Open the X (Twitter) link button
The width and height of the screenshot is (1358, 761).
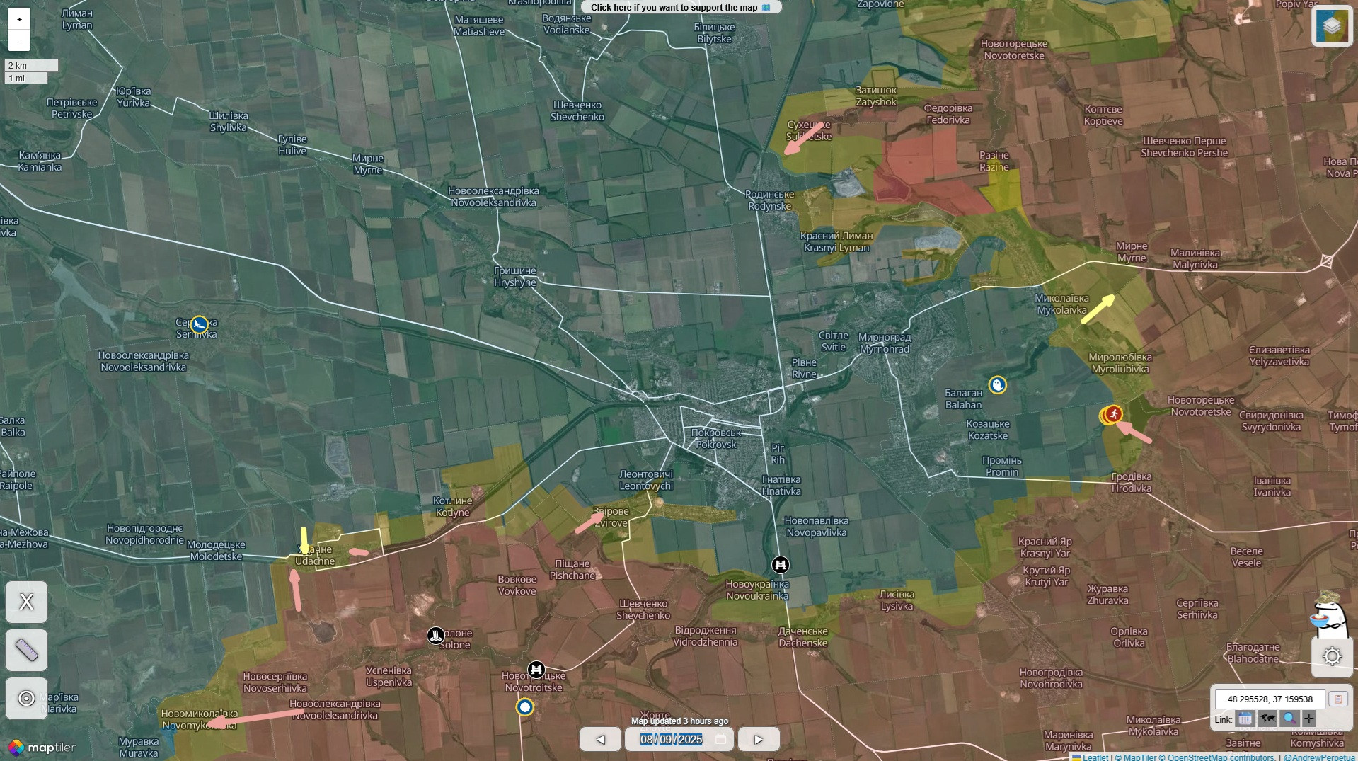tap(26, 602)
